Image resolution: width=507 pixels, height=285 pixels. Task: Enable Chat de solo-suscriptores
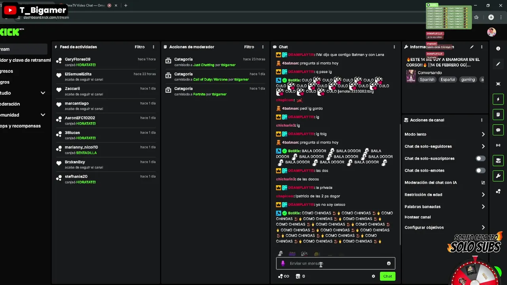pyautogui.click(x=480, y=158)
